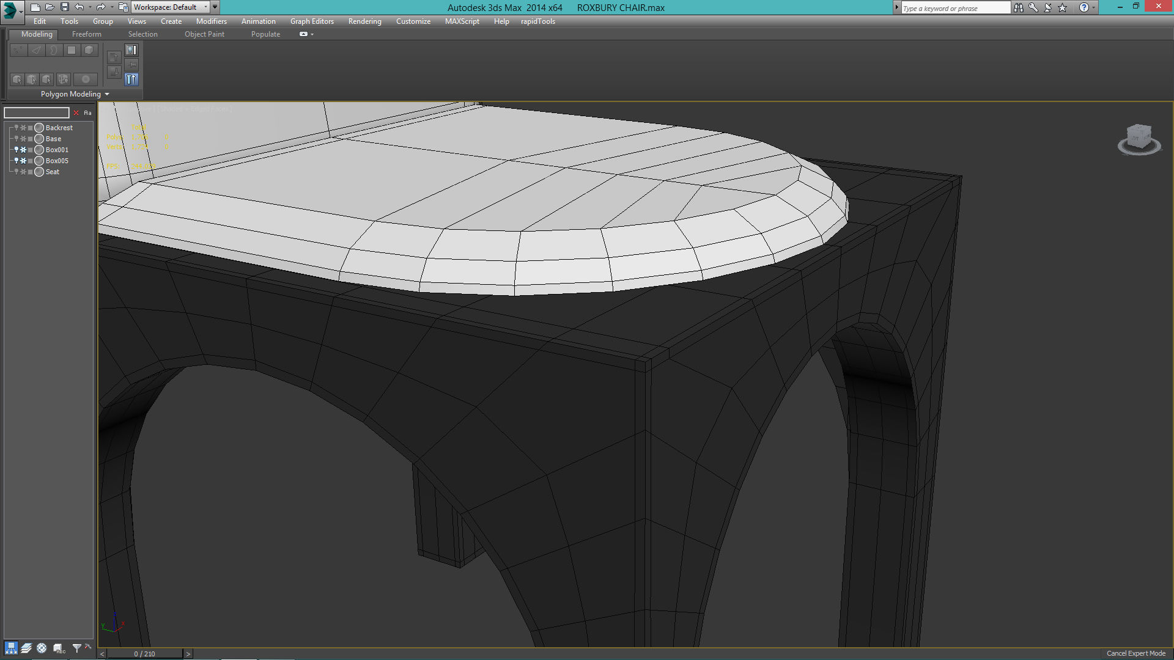Click the time slider previous frame arrow
This screenshot has width=1174, height=660.
tap(102, 654)
